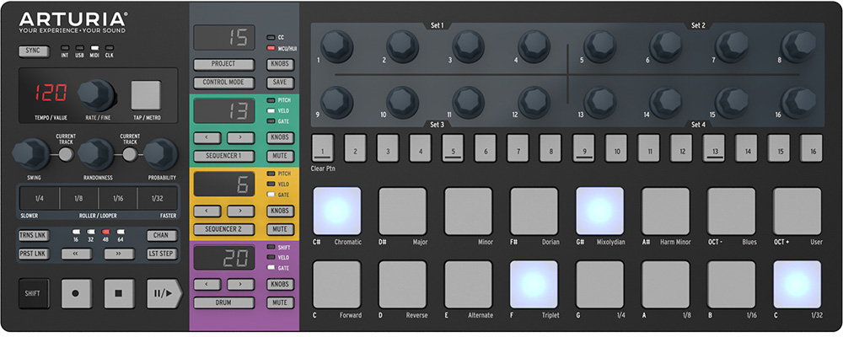Click KNOBS button in Sequencer 1 section

280,137
